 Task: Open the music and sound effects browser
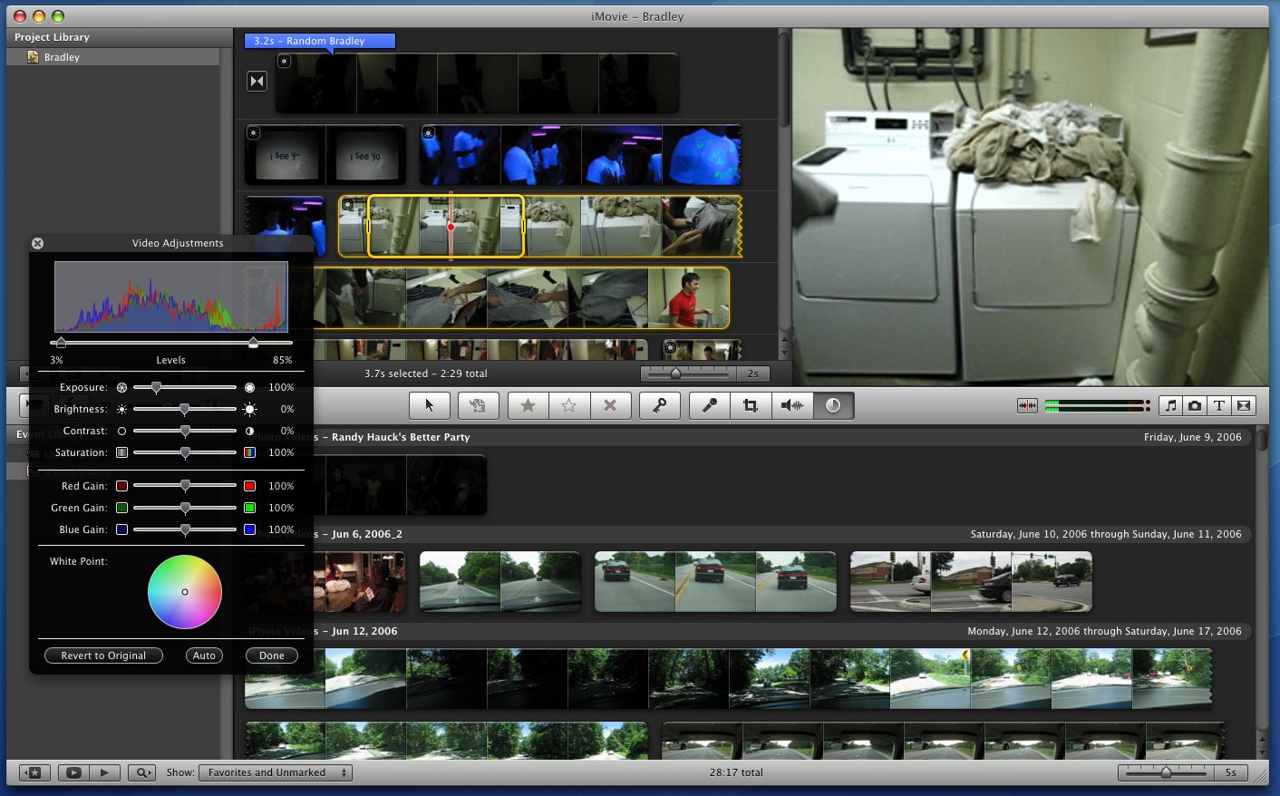pos(1171,405)
